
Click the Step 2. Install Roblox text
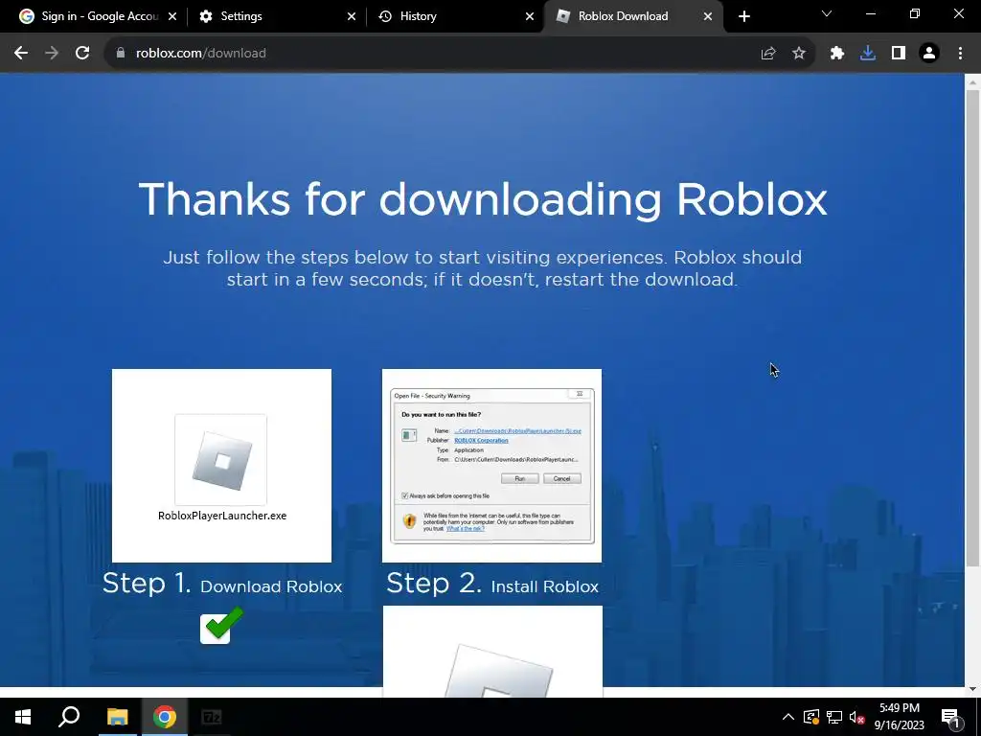point(492,584)
